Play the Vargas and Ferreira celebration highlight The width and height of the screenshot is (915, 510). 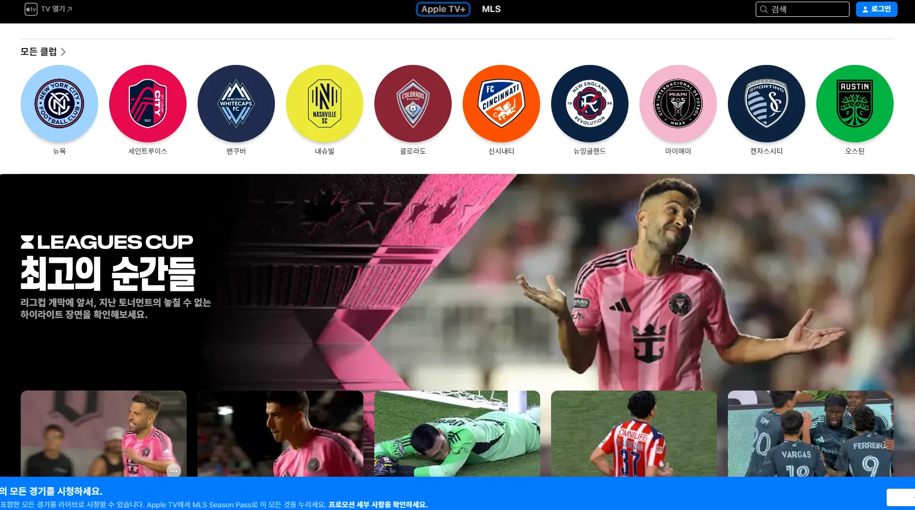point(811,434)
